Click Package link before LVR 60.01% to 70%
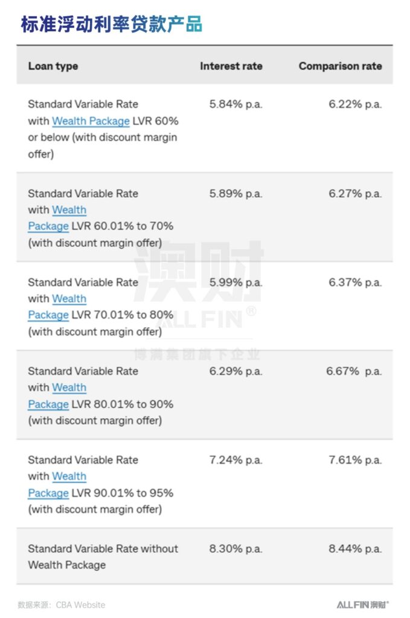The image size is (410, 618). 48,226
